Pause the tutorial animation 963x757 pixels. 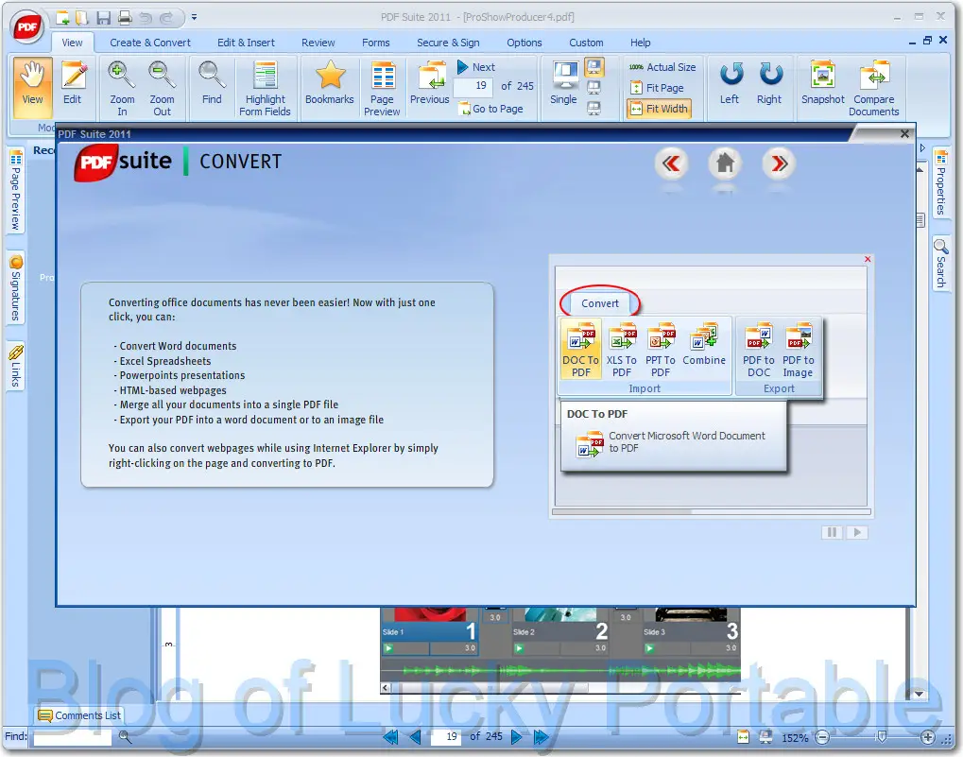click(833, 532)
